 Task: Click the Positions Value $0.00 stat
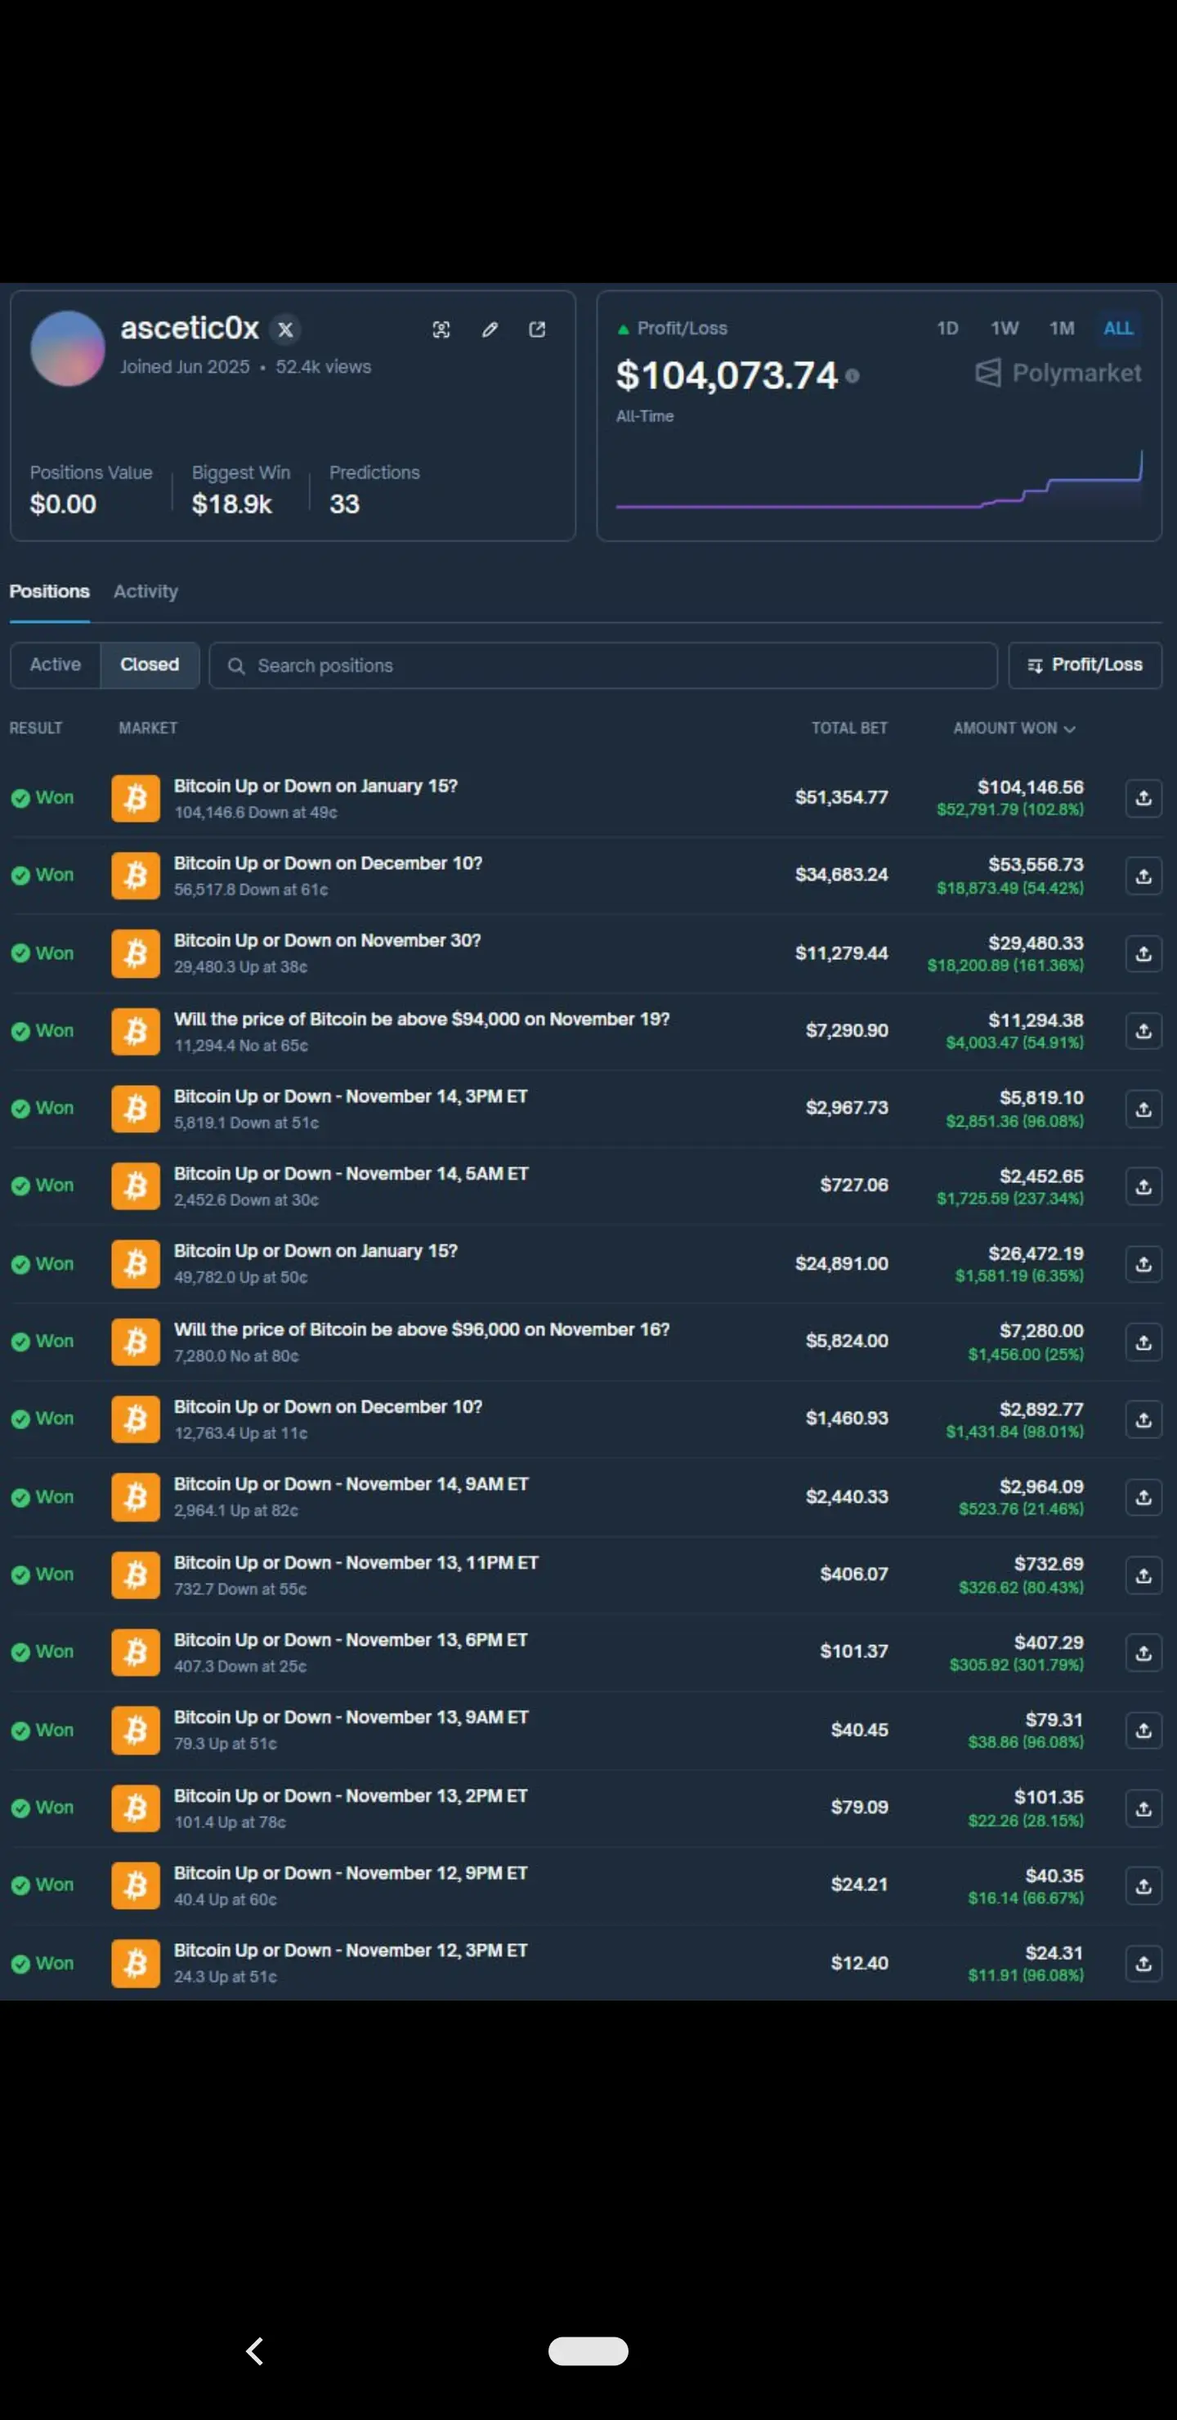[91, 490]
